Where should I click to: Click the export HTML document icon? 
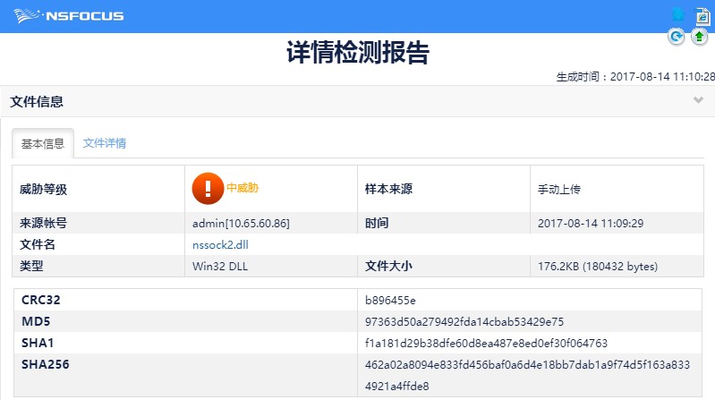point(702,17)
